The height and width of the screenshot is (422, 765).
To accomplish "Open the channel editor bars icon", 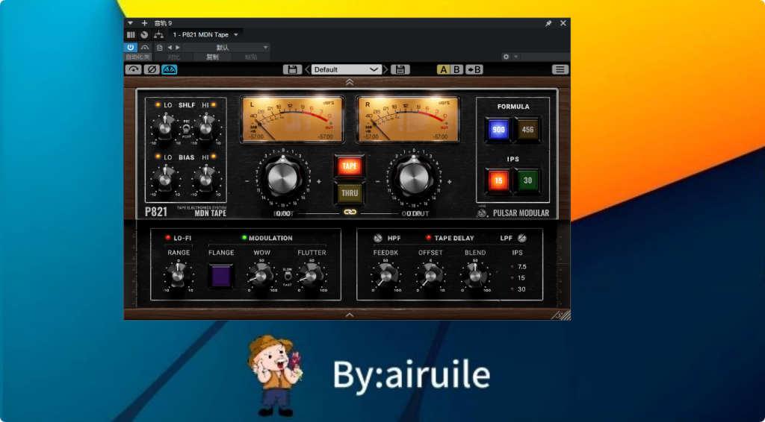I will (131, 35).
